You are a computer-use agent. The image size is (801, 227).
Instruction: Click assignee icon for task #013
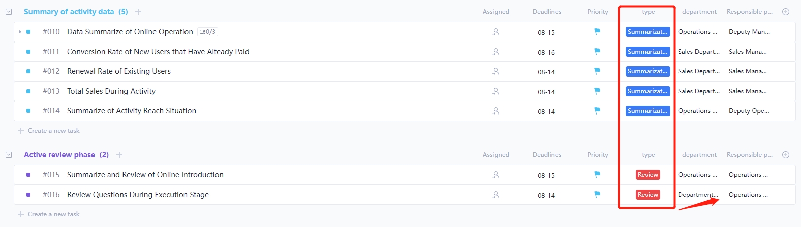(496, 91)
